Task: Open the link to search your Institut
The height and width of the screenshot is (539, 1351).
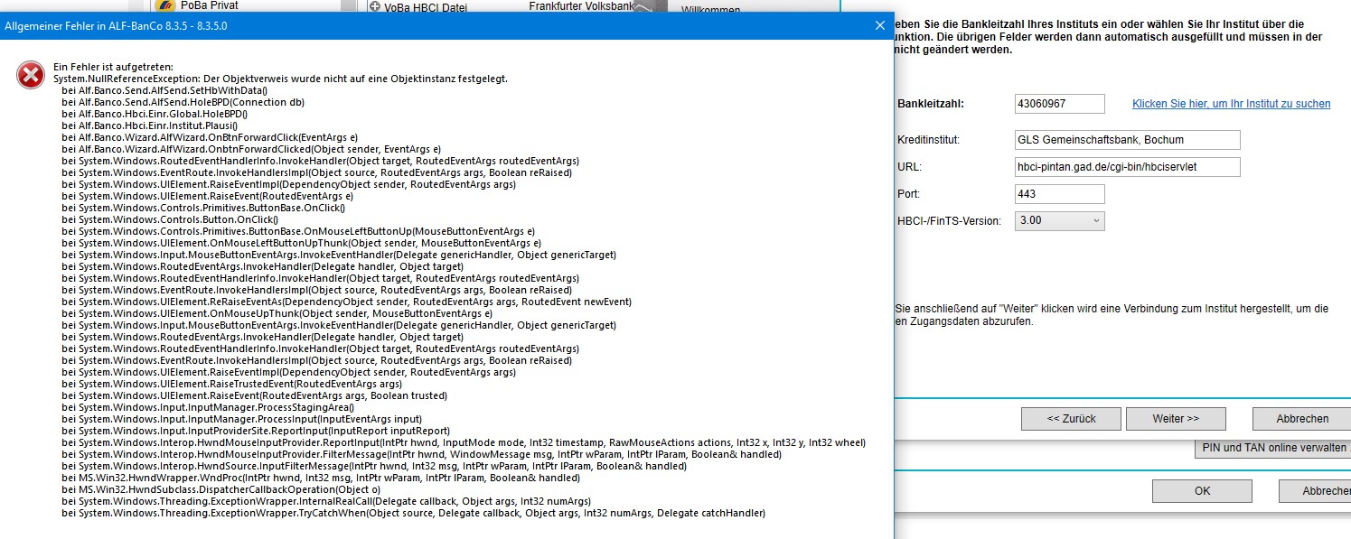Action: click(x=1231, y=104)
